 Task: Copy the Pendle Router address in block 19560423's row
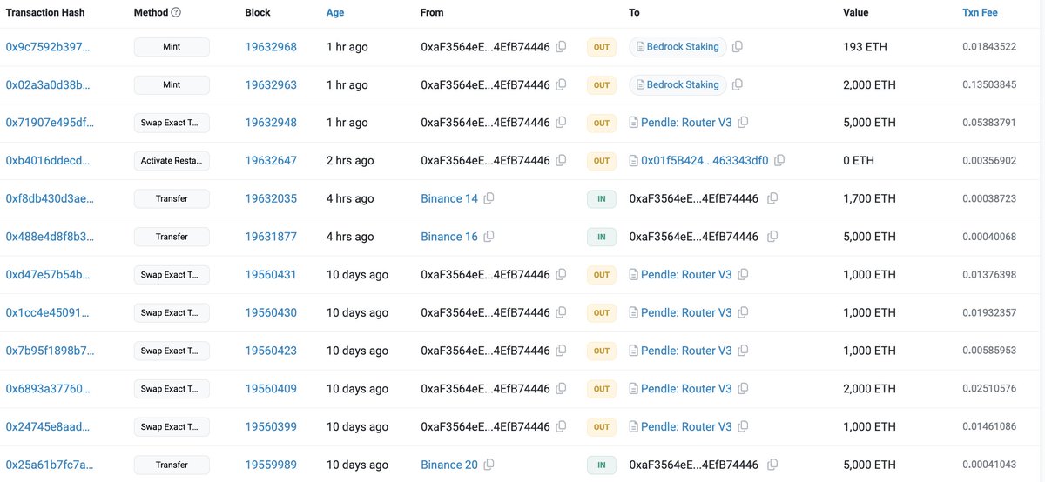click(x=743, y=351)
